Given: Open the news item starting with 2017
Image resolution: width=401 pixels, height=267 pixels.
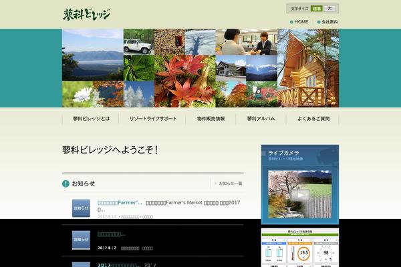Looking at the screenshot, I should (x=119, y=265).
